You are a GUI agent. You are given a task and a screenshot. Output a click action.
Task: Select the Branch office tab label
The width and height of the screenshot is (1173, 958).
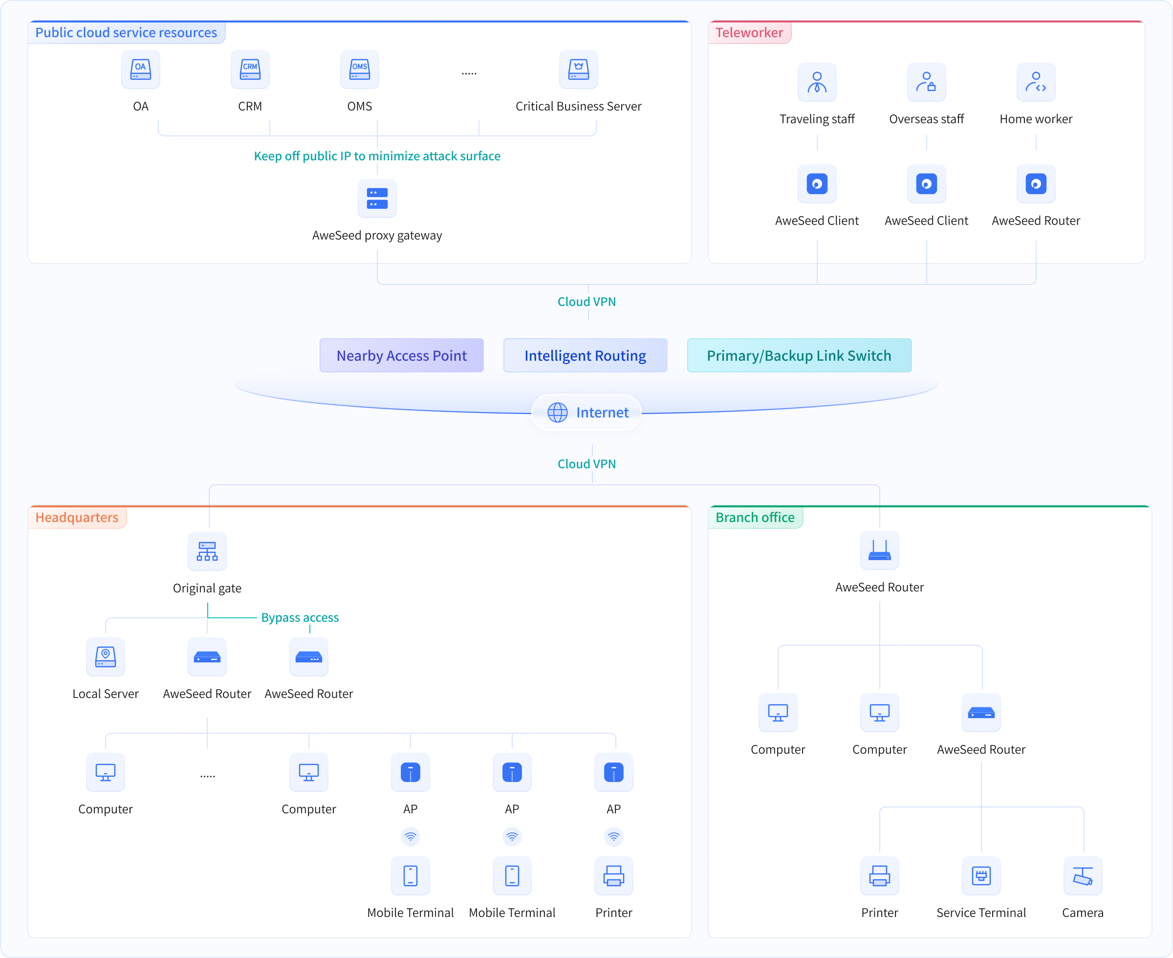(x=755, y=518)
